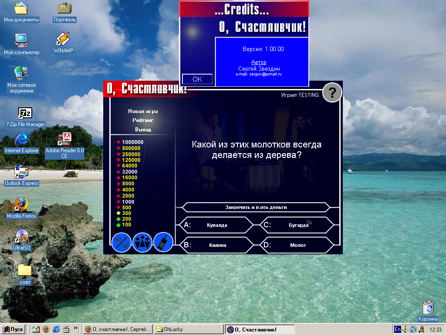Viewport: 446px width, 335px height.
Task: Open the Пуск start menu
Action: tap(13, 329)
